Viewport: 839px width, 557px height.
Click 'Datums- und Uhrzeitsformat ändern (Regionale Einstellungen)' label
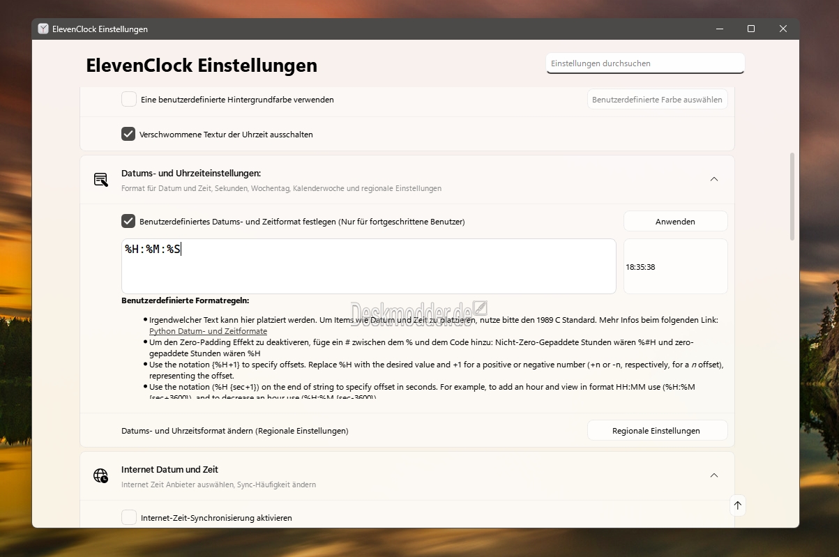pyautogui.click(x=234, y=431)
